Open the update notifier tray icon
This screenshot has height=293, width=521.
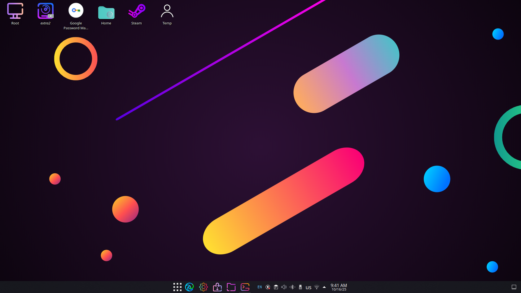[268, 287]
